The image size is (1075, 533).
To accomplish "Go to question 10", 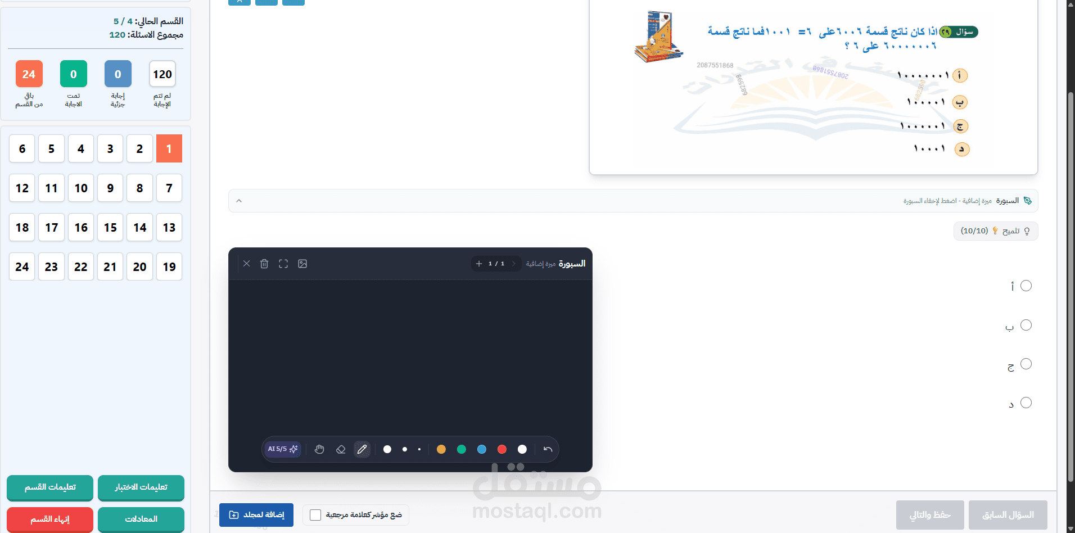I will (81, 188).
